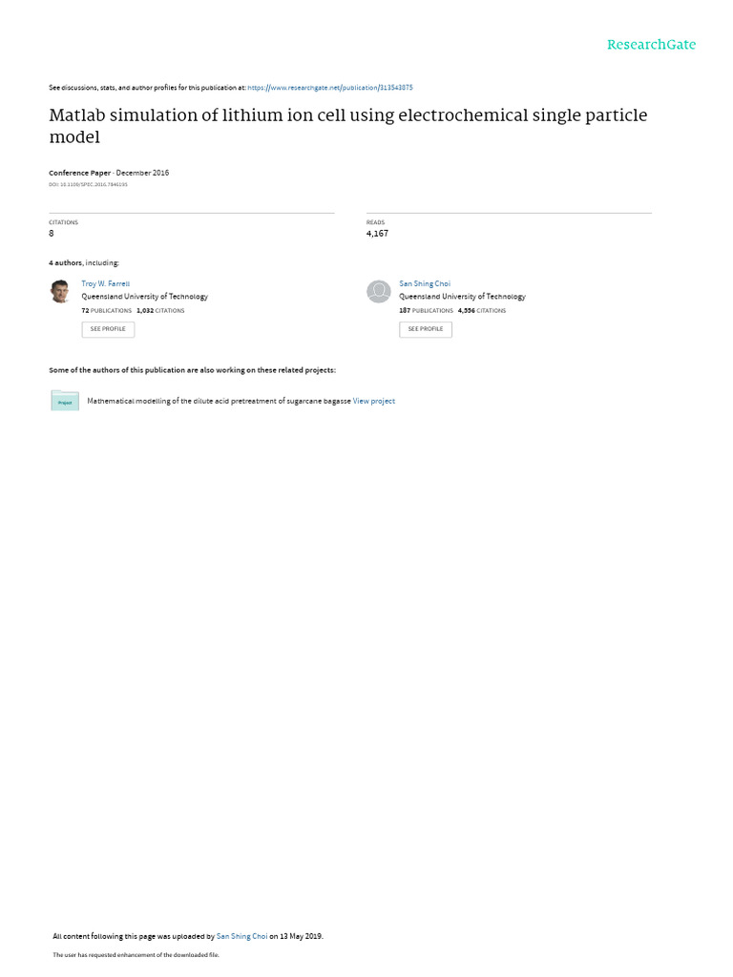Viewport: 733px width, 977px height.
Task: Click Troy Farrell's 72 publications stat
Action: [x=107, y=310]
